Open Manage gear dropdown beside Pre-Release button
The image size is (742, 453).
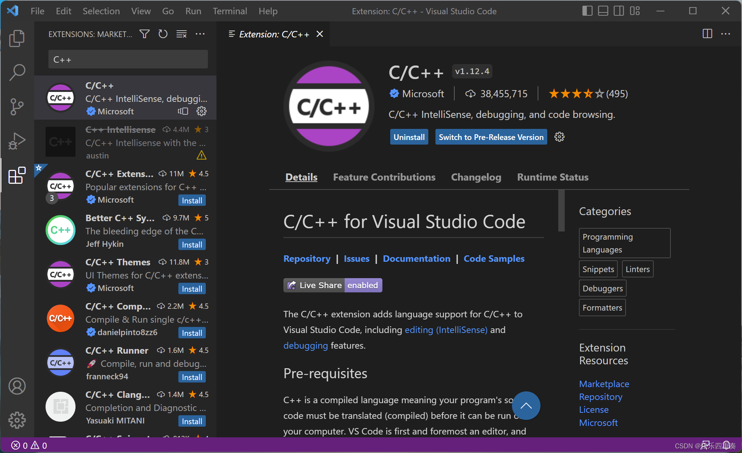(x=559, y=137)
